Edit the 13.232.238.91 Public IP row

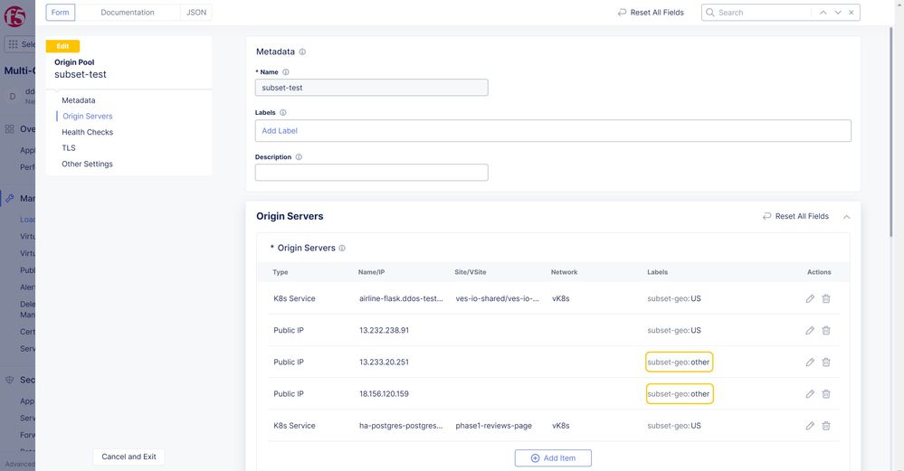coord(810,331)
